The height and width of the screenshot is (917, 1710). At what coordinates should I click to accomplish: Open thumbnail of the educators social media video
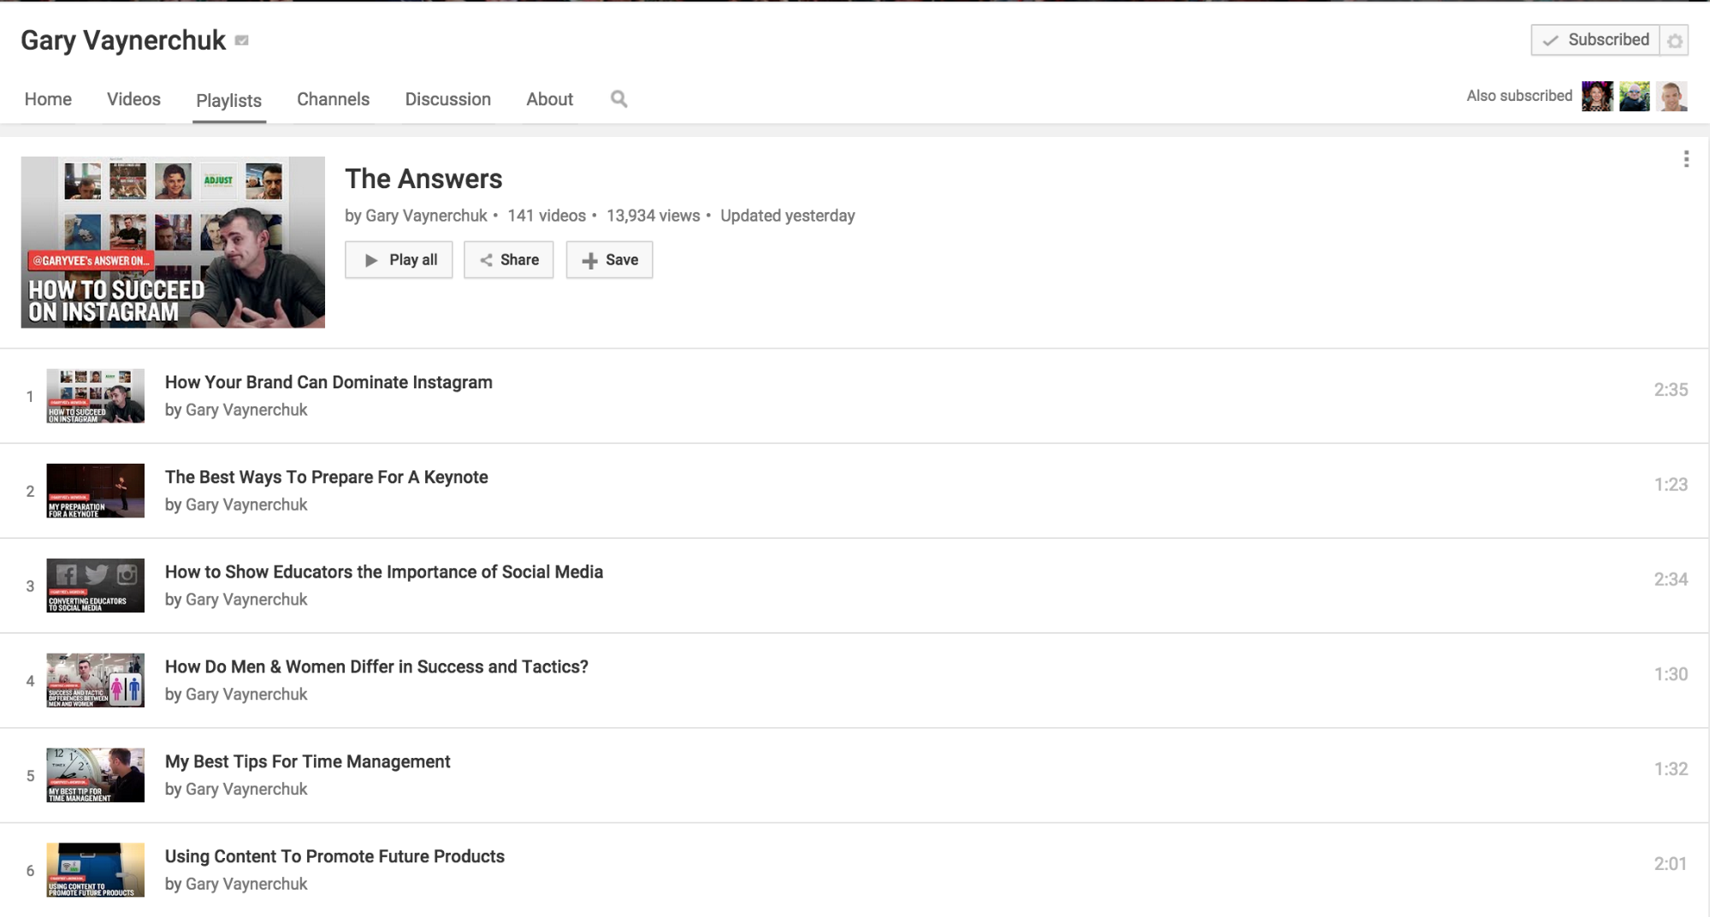[x=95, y=586]
